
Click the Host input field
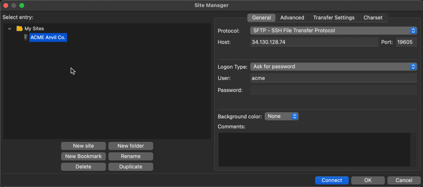tap(314, 42)
